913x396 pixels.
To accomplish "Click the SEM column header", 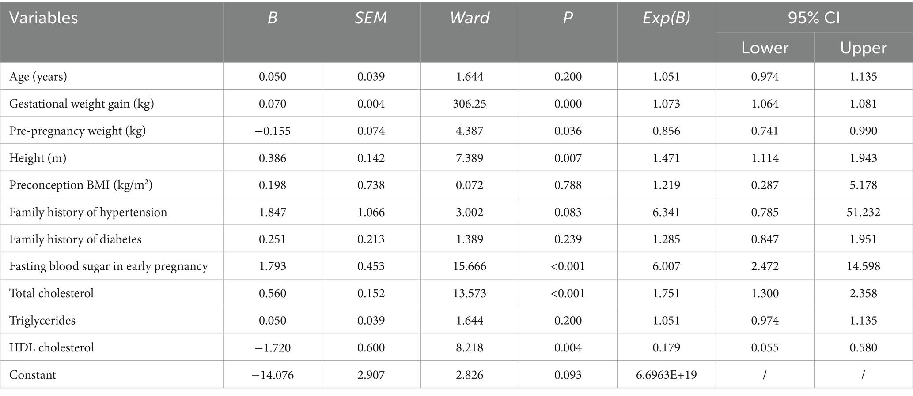I will (x=371, y=18).
